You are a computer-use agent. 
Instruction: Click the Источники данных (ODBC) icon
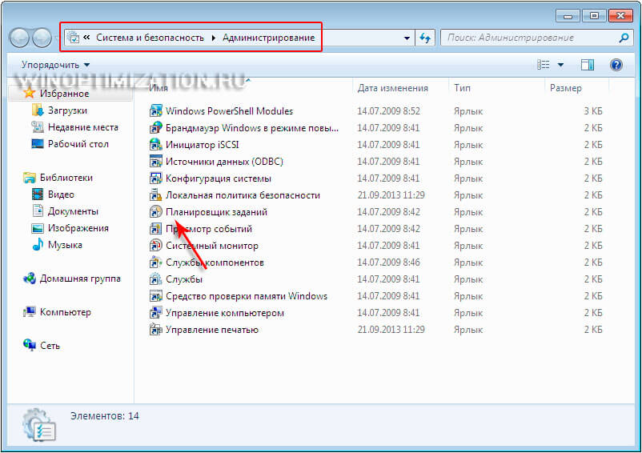[155, 161]
